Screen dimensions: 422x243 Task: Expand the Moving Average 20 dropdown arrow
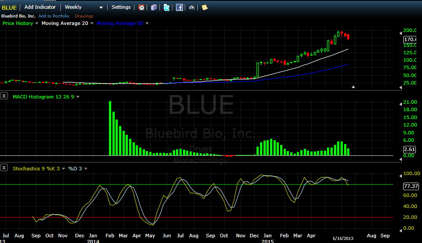(x=92, y=23)
